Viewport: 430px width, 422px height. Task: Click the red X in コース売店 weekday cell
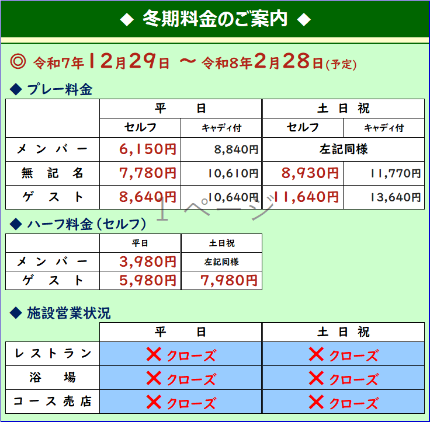[154, 402]
